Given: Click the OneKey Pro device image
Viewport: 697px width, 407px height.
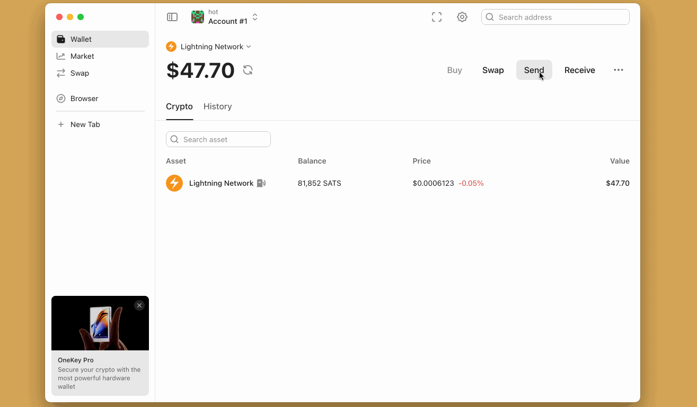Looking at the screenshot, I should coord(100,323).
